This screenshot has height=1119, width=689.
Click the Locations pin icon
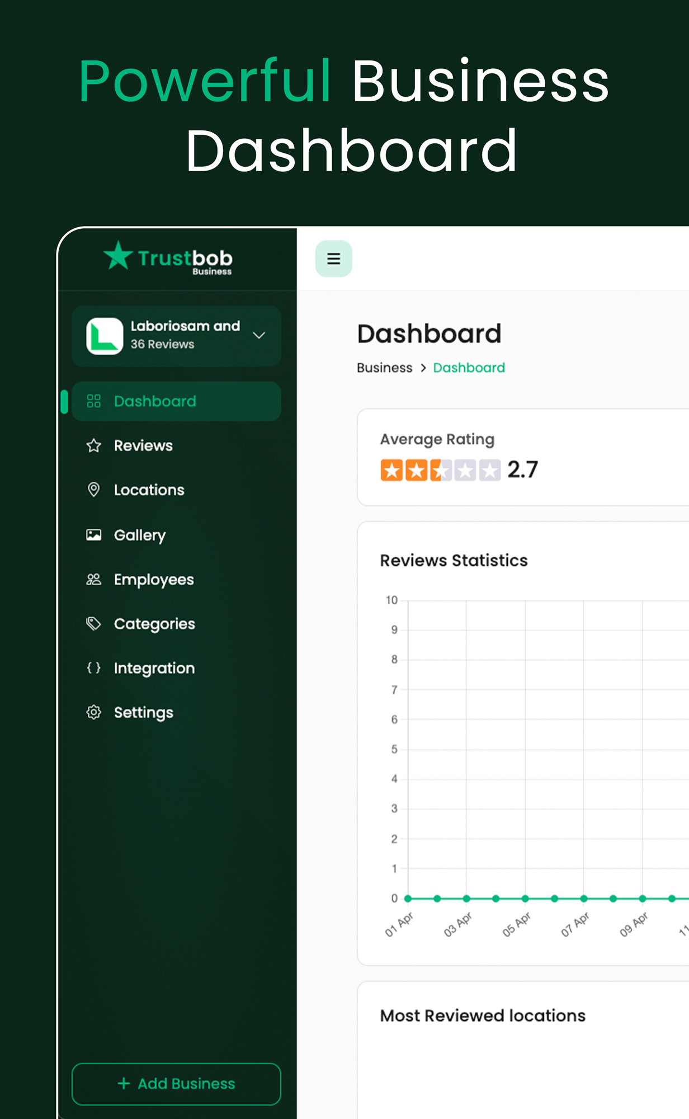[94, 490]
